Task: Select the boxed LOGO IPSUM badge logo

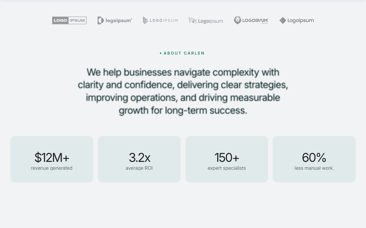Action: pos(69,20)
